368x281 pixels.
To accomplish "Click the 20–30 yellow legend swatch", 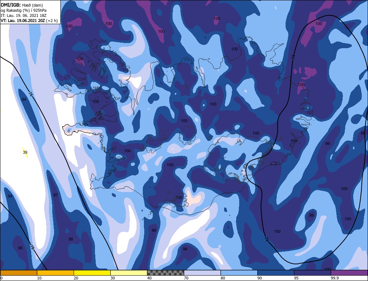I will coord(92,273).
